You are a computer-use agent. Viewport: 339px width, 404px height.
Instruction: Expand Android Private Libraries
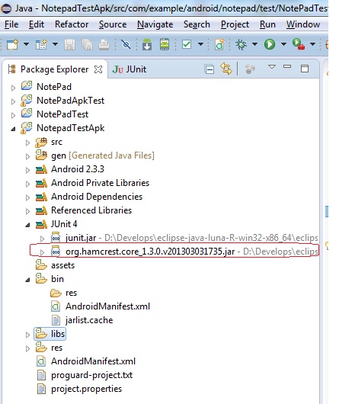click(x=27, y=184)
